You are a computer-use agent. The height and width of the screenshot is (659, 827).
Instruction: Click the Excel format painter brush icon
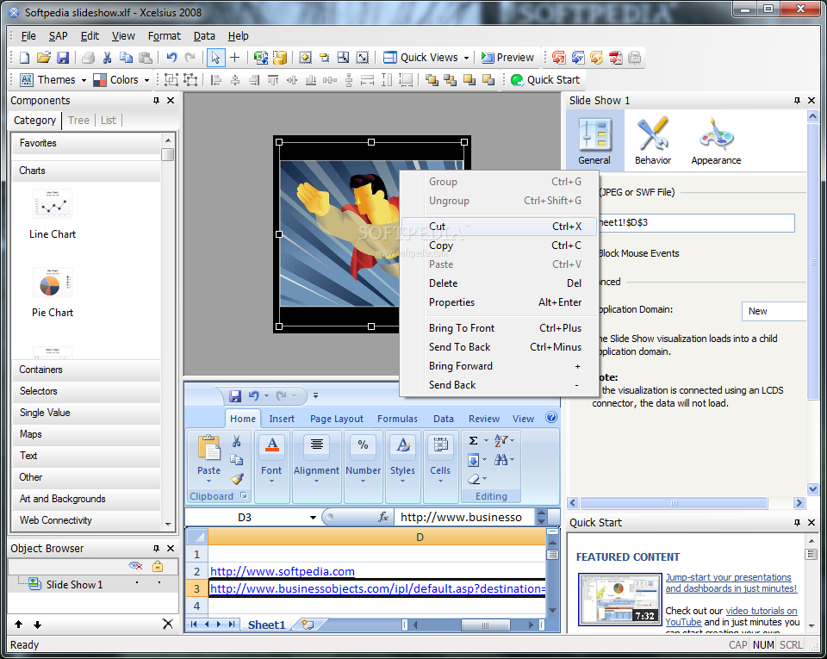(237, 479)
